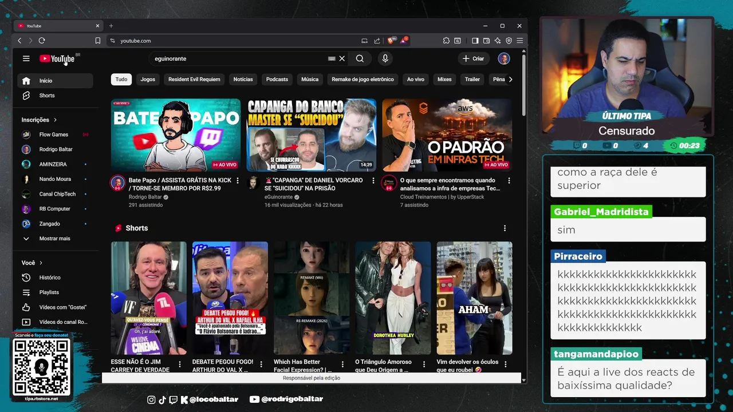Open options for the DEBATE PEGOU FOGO short
This screenshot has width=733, height=412.
click(261, 364)
